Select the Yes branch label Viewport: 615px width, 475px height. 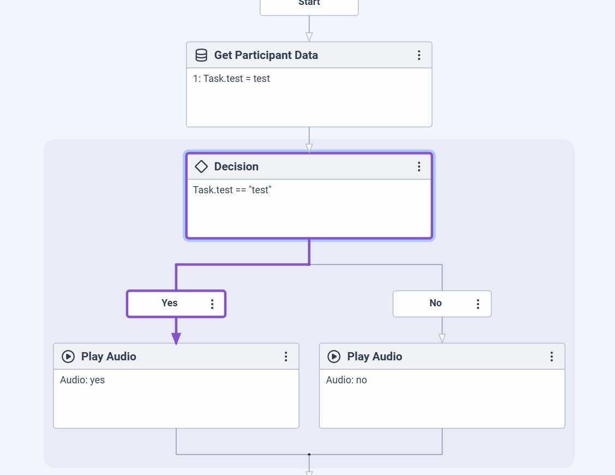(169, 303)
